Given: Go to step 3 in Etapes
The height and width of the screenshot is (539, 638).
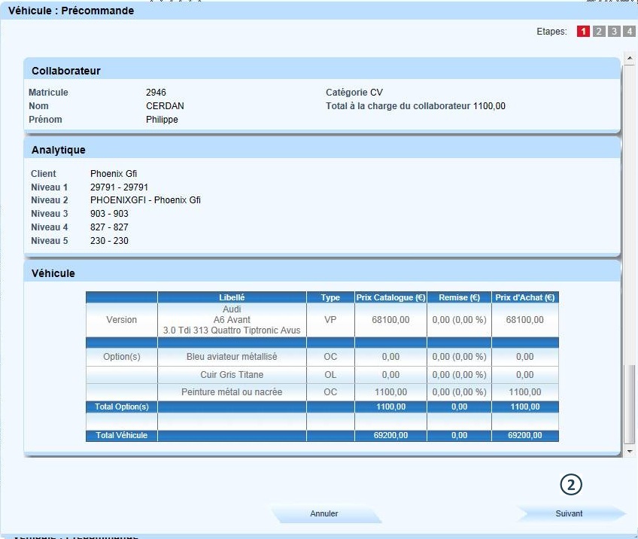Looking at the screenshot, I should point(614,32).
